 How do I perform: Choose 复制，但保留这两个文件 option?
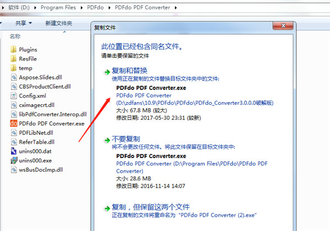coord(151,207)
